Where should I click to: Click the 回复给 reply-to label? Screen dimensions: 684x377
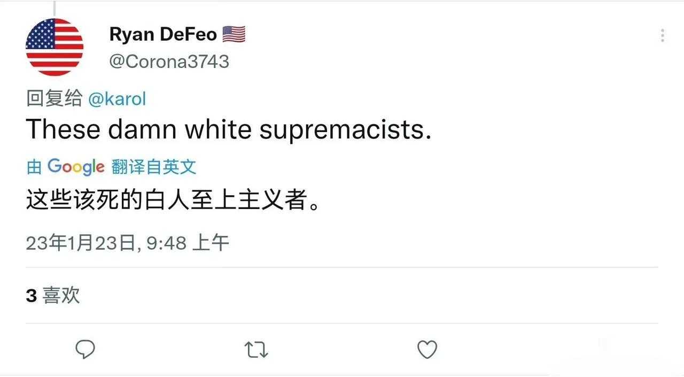coord(54,98)
